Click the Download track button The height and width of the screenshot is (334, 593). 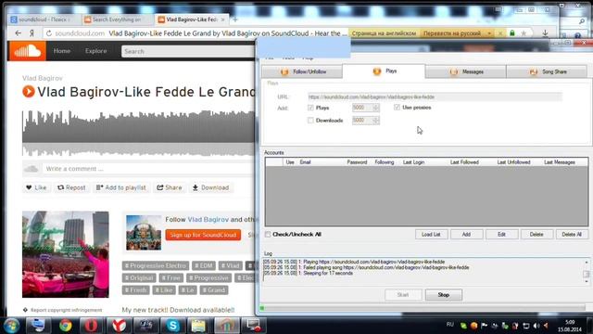(210, 187)
